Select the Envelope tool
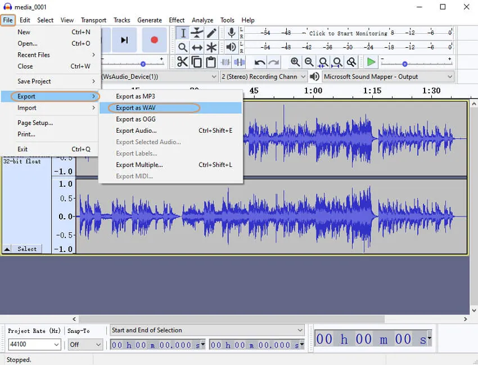This screenshot has width=478, height=365. click(x=197, y=33)
